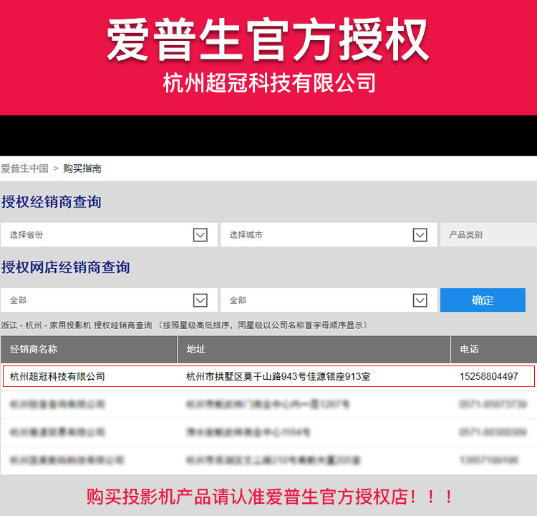Select phone number 15258804497

click(x=489, y=376)
